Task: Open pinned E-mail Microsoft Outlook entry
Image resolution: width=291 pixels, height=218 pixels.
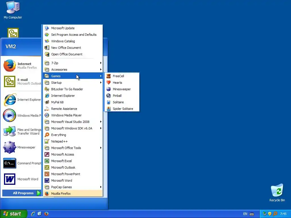Action: (x=22, y=81)
